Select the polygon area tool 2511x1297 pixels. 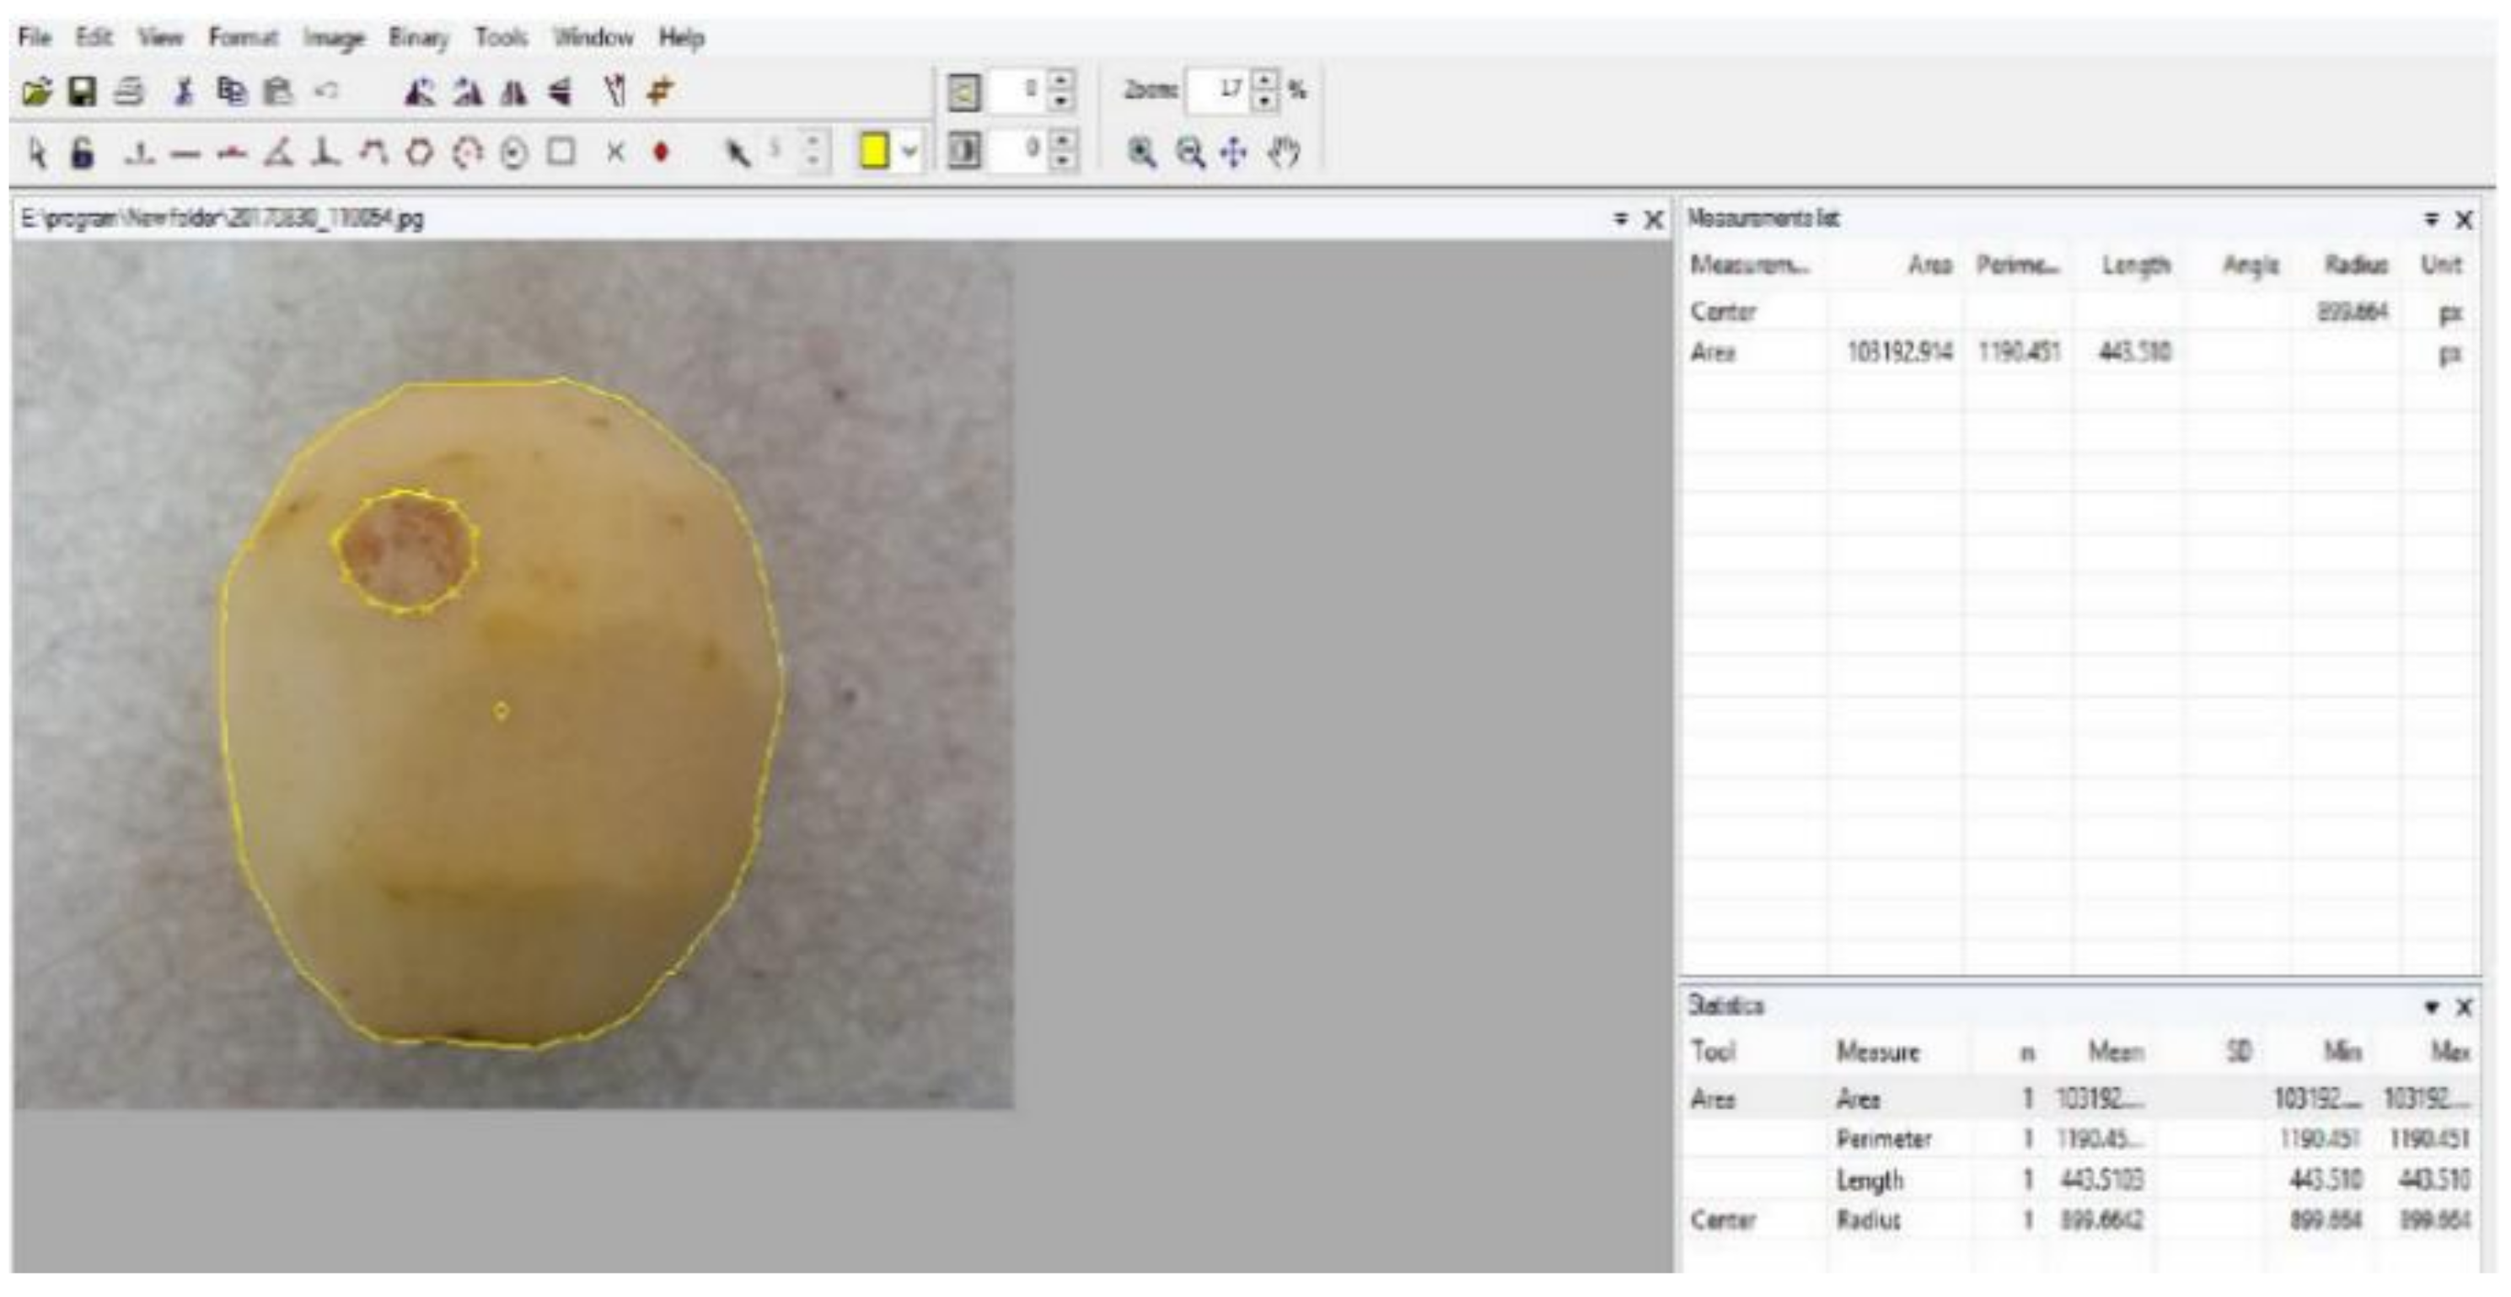pyautogui.click(x=420, y=153)
